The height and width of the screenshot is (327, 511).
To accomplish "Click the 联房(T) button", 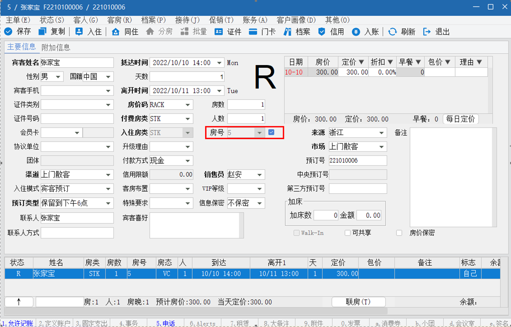I will tap(358, 302).
